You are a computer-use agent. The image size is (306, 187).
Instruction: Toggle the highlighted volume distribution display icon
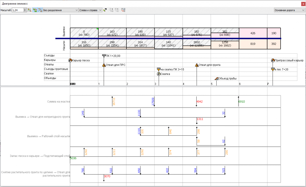(x=35, y=10)
